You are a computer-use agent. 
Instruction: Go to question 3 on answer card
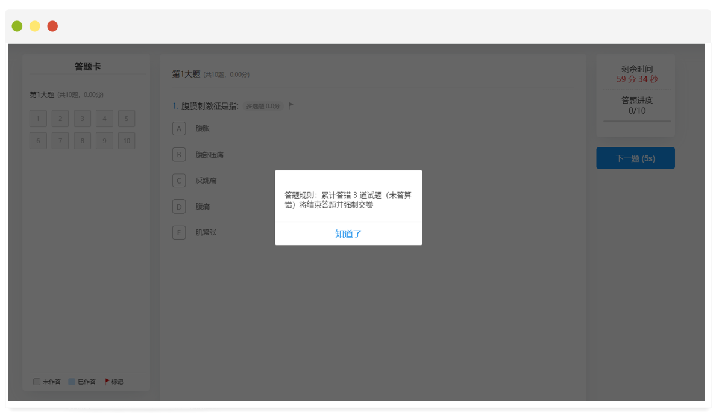pos(83,119)
